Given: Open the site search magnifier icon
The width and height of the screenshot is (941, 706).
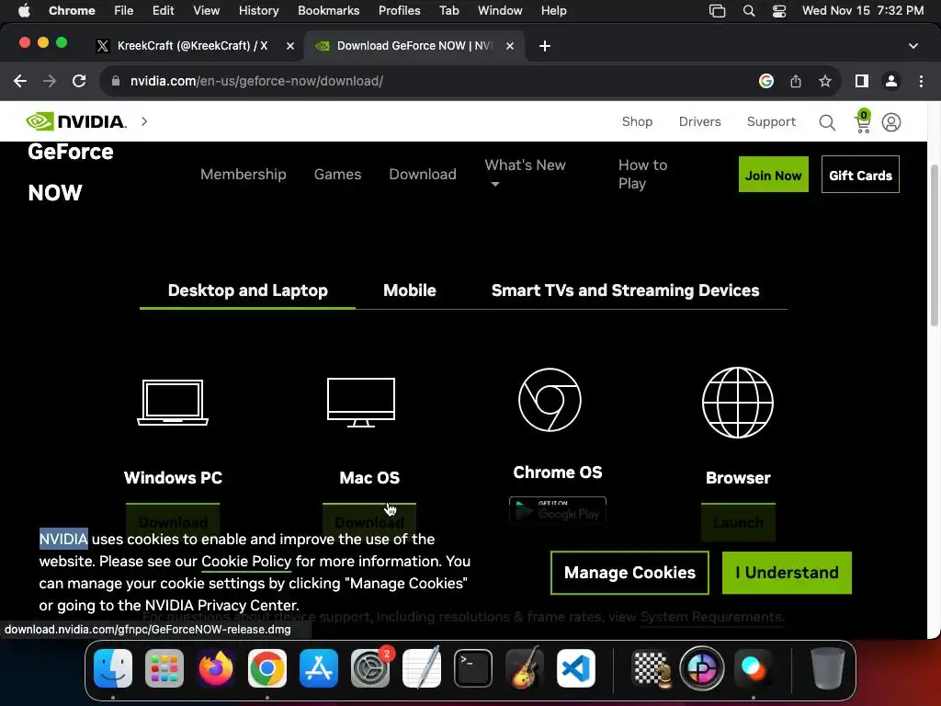Looking at the screenshot, I should (x=827, y=122).
